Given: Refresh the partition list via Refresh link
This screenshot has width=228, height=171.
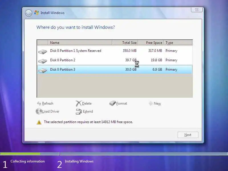Looking at the screenshot, I should click(48, 103).
